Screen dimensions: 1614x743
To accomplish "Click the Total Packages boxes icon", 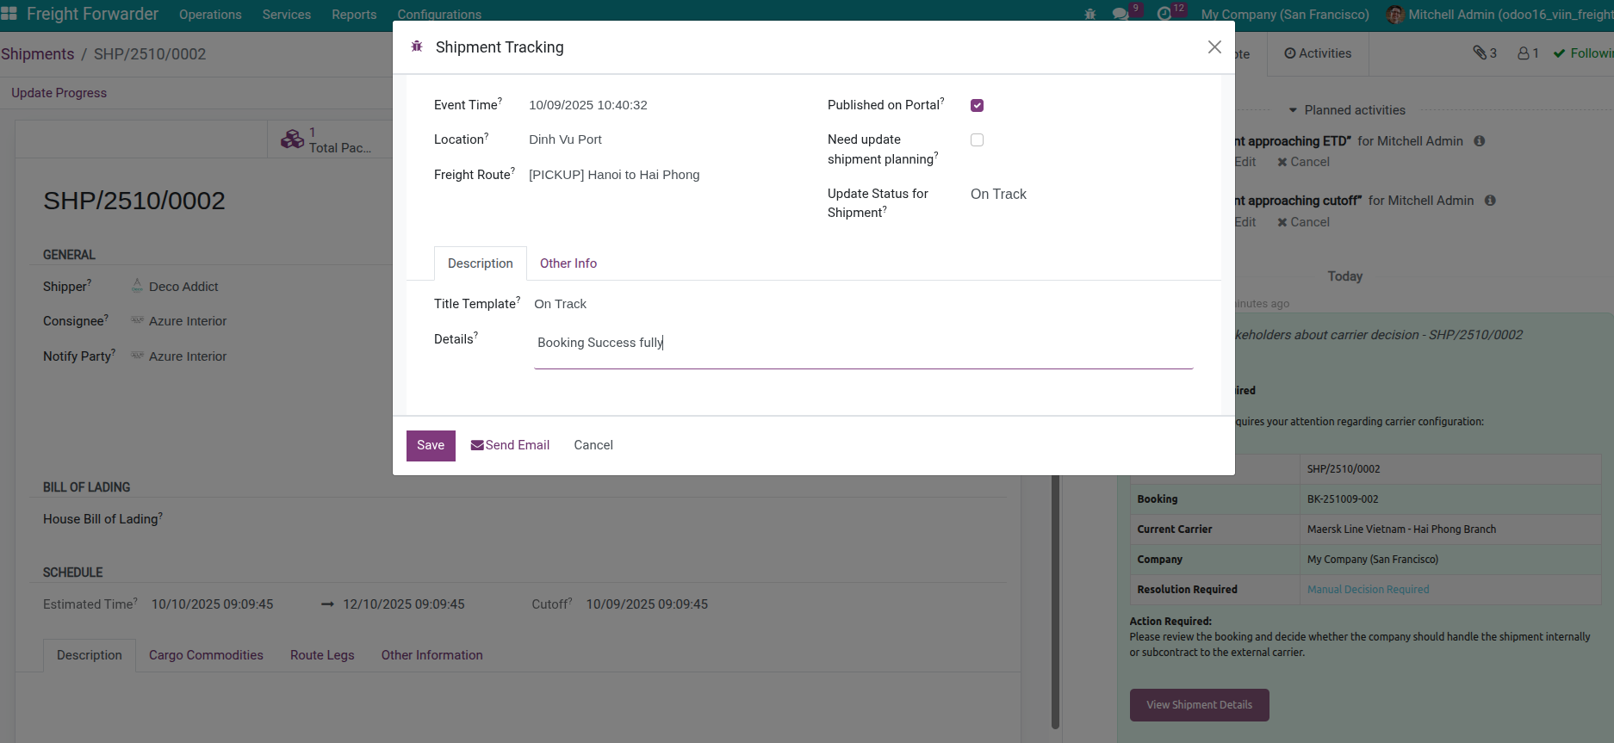I will (292, 139).
